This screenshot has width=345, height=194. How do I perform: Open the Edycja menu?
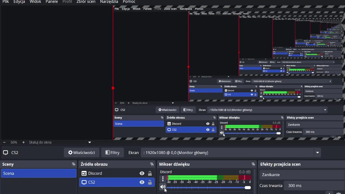pyautogui.click(x=19, y=2)
